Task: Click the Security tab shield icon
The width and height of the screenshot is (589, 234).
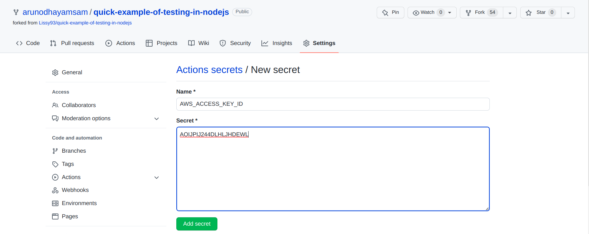Action: pos(223,43)
